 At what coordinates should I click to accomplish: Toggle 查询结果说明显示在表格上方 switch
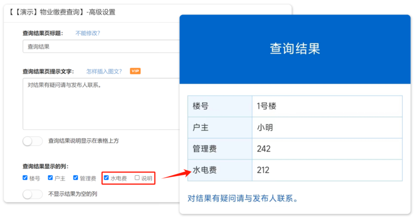[33, 141]
